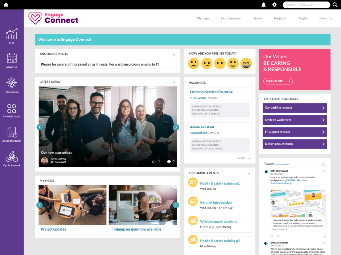Open notifications via the bell icon
The image size is (341, 255).
263,5
